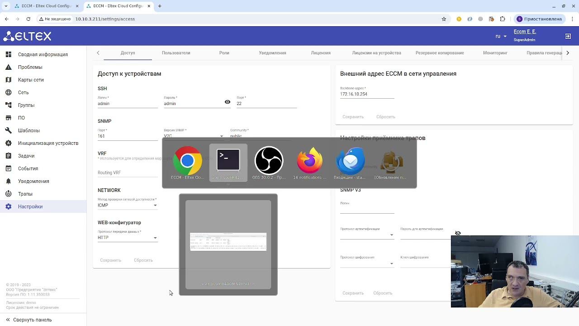
Task: Open the События calendar icon
Action: tap(8, 168)
